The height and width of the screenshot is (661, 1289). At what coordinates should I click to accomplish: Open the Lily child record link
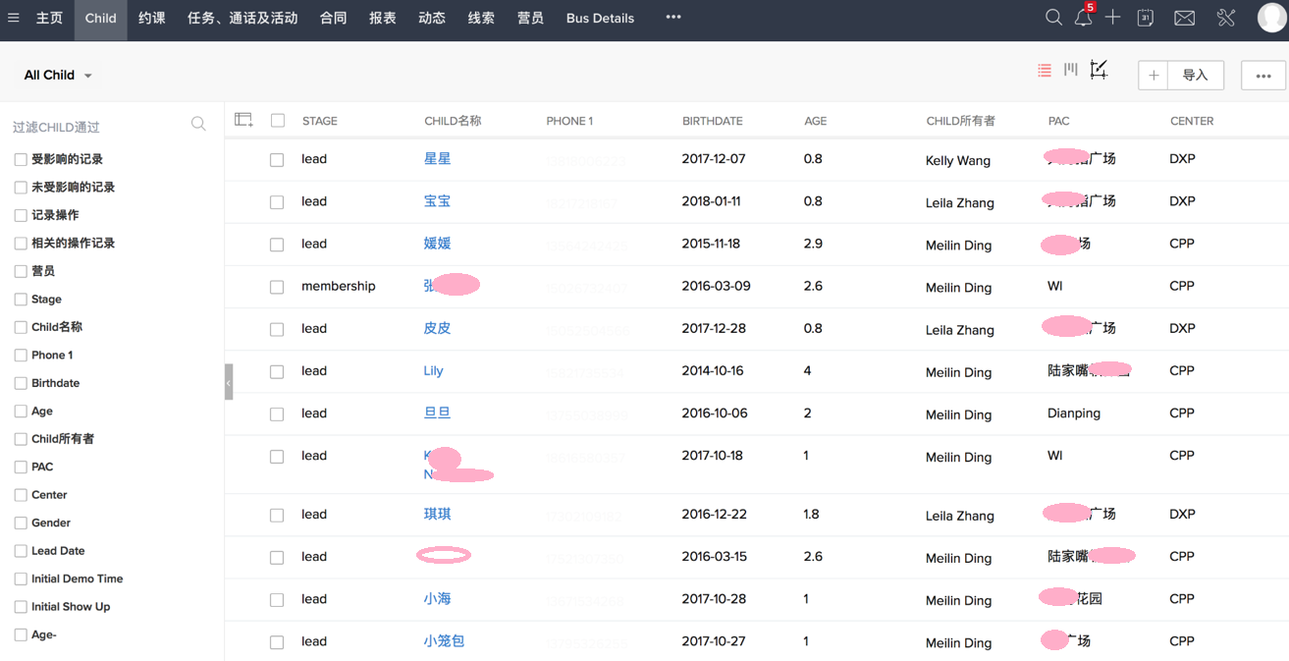coord(433,370)
